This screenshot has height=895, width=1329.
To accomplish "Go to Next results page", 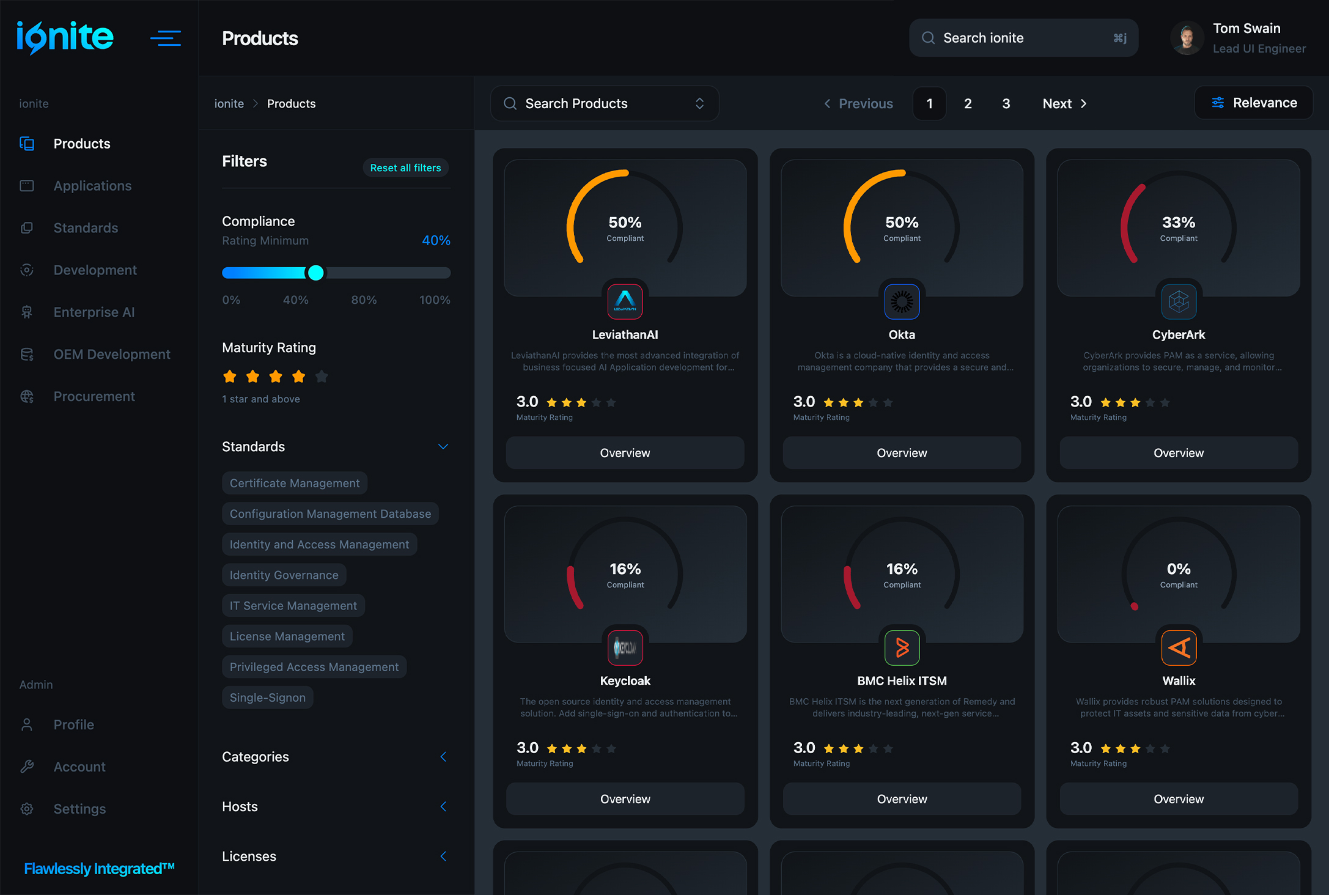I will (x=1065, y=103).
